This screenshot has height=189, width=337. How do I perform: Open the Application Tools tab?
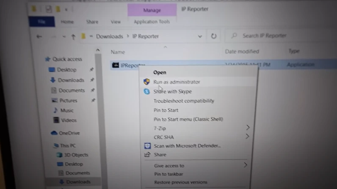[x=152, y=22]
